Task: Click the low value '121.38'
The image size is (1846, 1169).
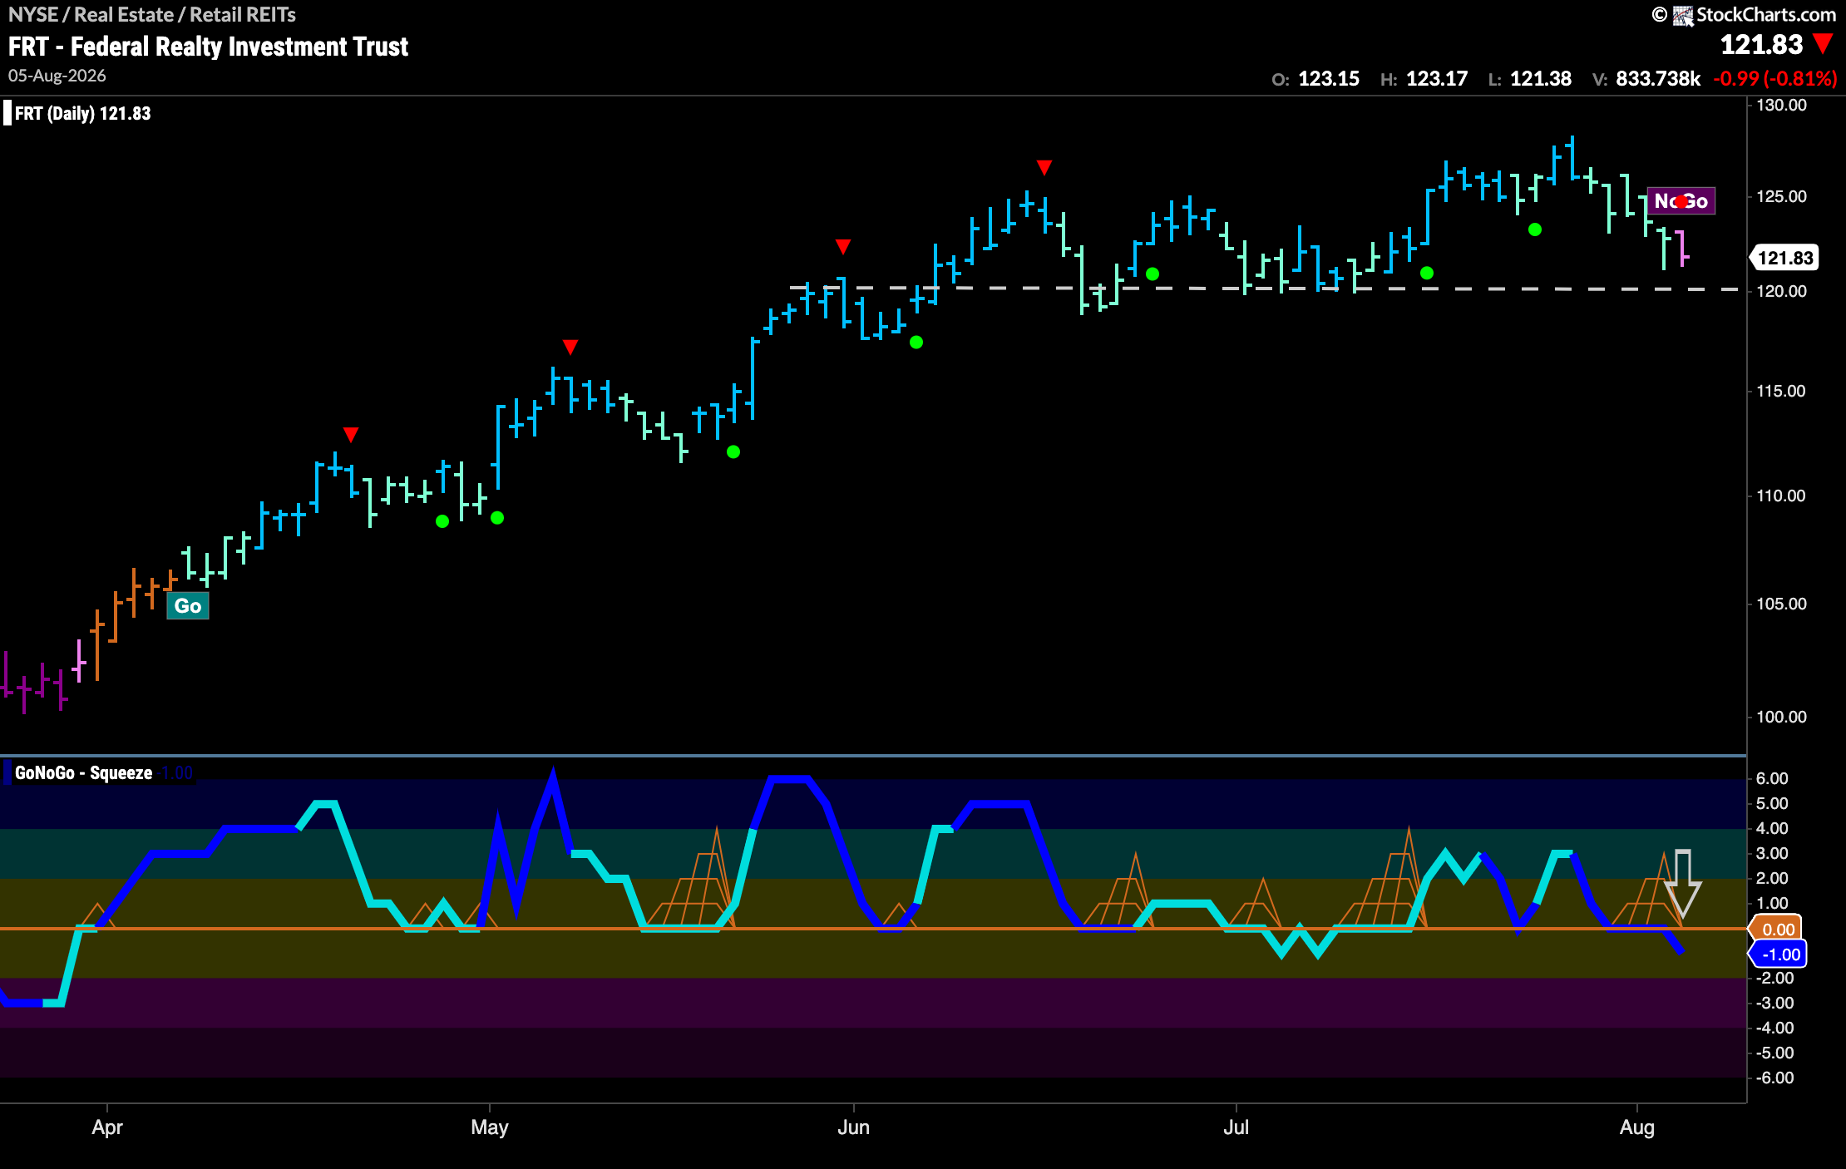Action: click(1541, 79)
